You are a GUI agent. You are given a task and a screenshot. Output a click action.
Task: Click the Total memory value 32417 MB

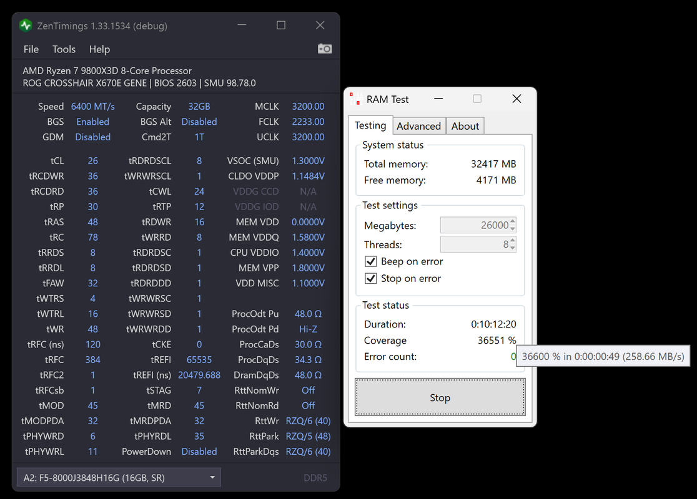(493, 164)
